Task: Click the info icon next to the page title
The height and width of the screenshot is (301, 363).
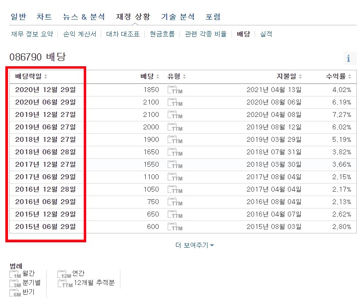Action: tap(350, 58)
